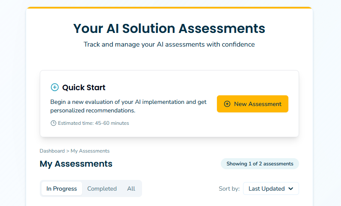Click the My Assessments breadcrumb item

pyautogui.click(x=90, y=151)
